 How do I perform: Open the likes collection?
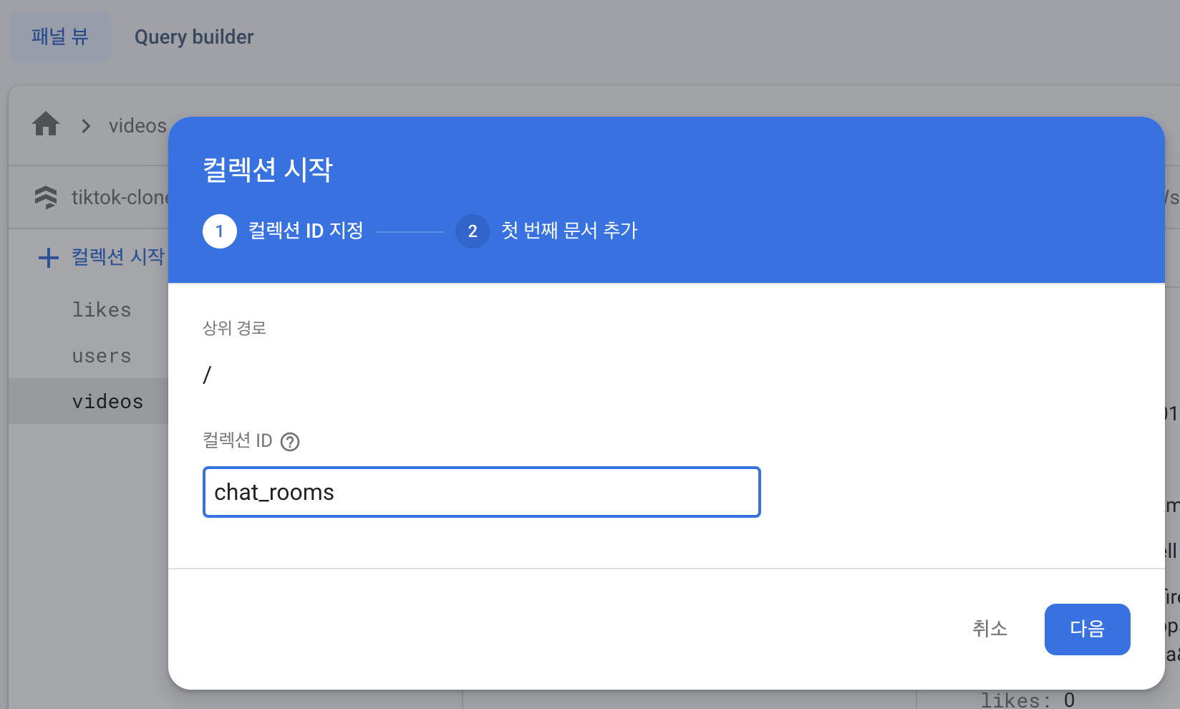pyautogui.click(x=102, y=310)
